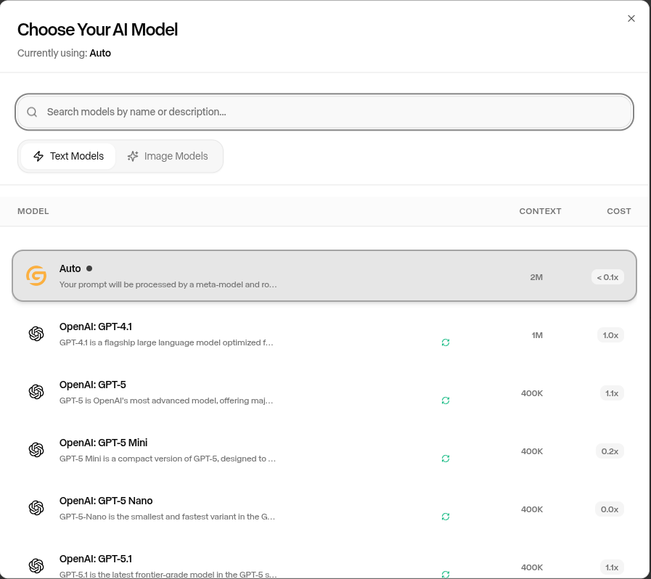
Task: Click the orange Auto model logo icon
Action: coord(36,276)
